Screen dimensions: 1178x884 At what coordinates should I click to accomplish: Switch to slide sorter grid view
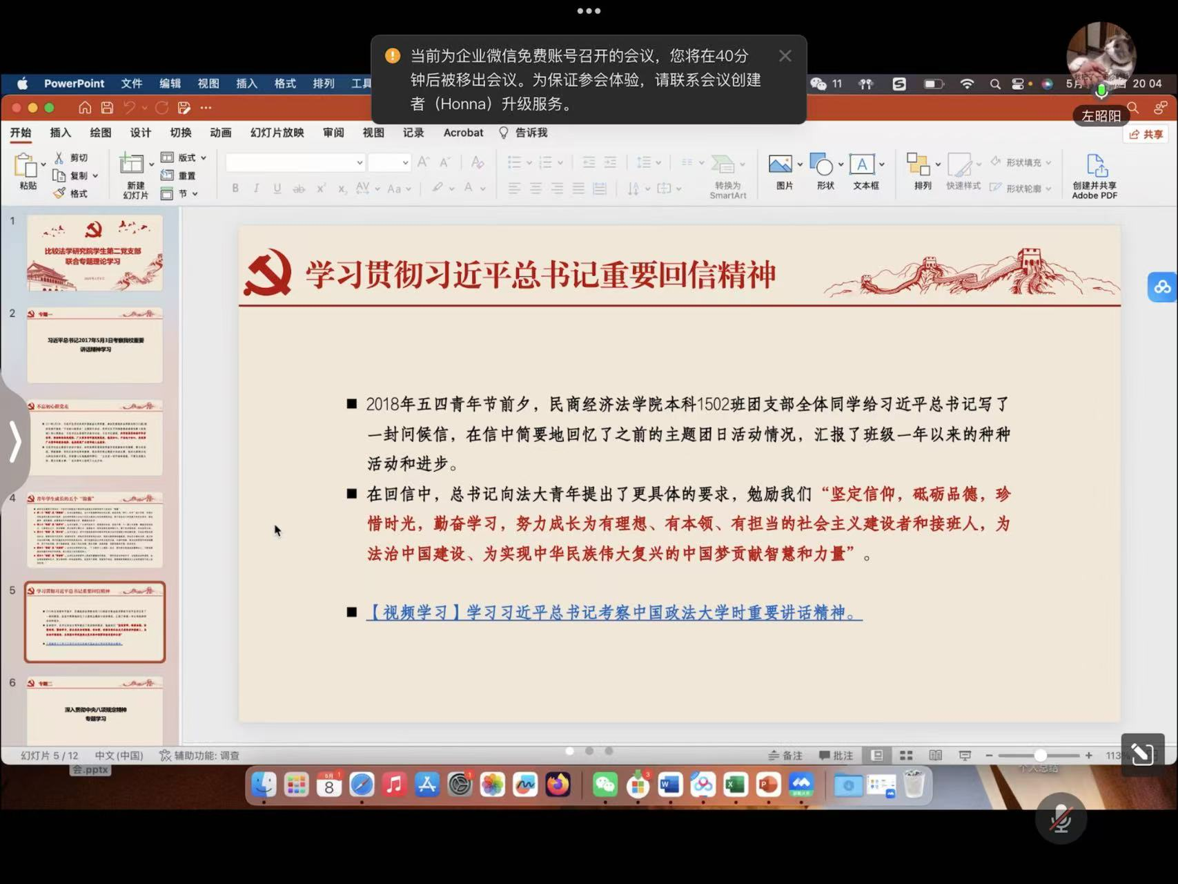pos(906,756)
